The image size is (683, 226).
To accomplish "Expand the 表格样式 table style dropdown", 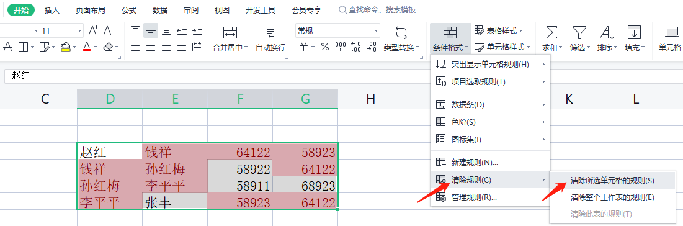I will pyautogui.click(x=520, y=31).
